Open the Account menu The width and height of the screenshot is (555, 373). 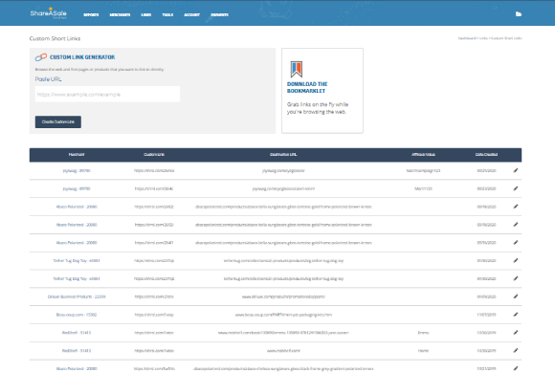pyautogui.click(x=191, y=15)
